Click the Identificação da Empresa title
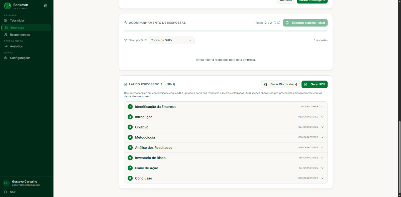 155,107
